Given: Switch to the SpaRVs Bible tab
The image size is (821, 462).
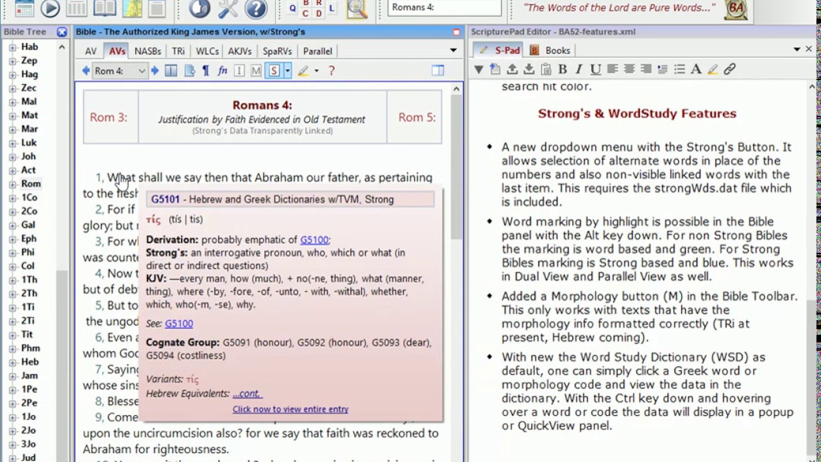Looking at the screenshot, I should coord(277,51).
